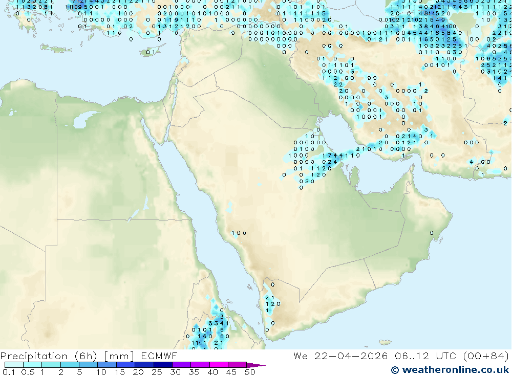Click the '0 1' values on Cyprus

tap(151, 52)
